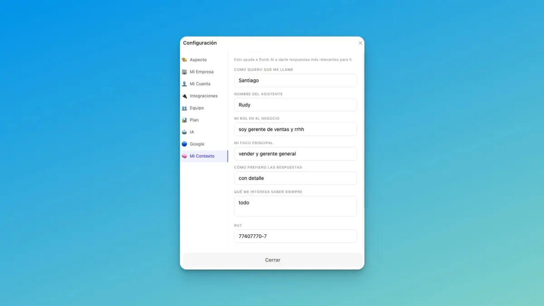The image size is (544, 306).
Task: Click the textarea containing 'todo'
Action: (296, 206)
